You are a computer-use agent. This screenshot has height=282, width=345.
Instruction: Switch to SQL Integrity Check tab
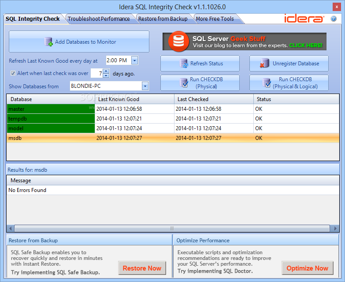[33, 19]
